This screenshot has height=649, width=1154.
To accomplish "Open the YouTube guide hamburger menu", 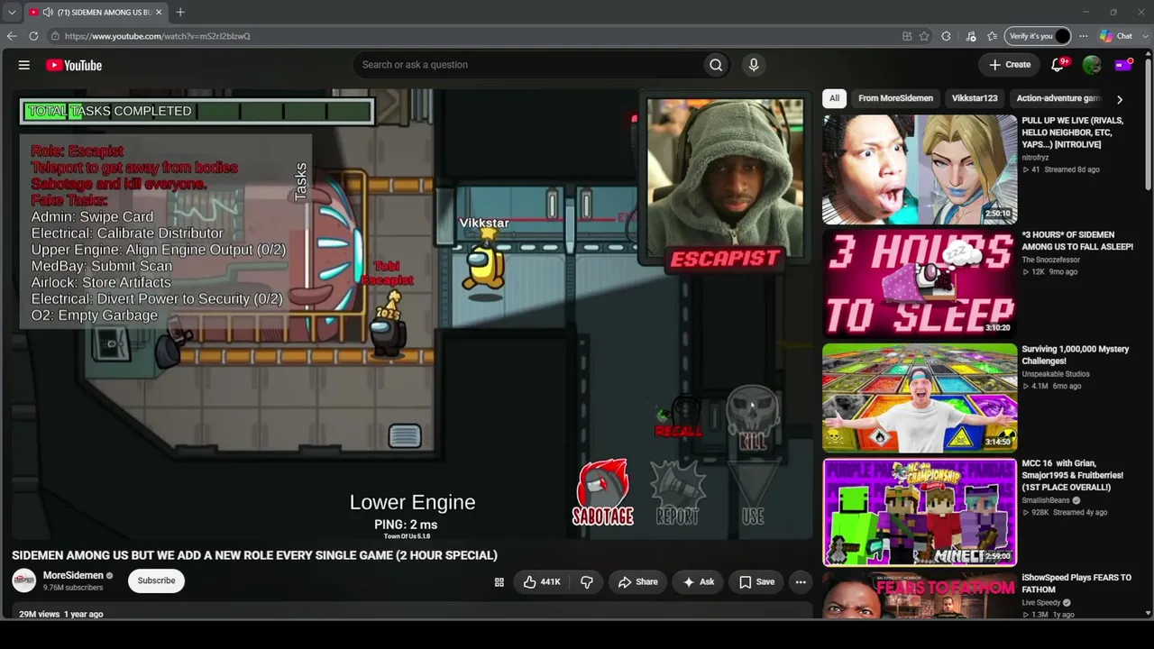I will pyautogui.click(x=24, y=65).
